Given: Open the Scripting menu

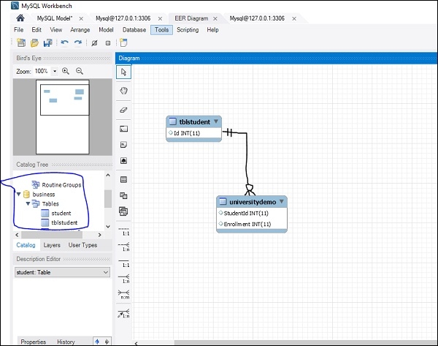Looking at the screenshot, I should coord(188,30).
